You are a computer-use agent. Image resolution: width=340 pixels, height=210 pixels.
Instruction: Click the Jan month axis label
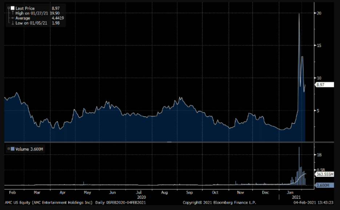coord(290,193)
